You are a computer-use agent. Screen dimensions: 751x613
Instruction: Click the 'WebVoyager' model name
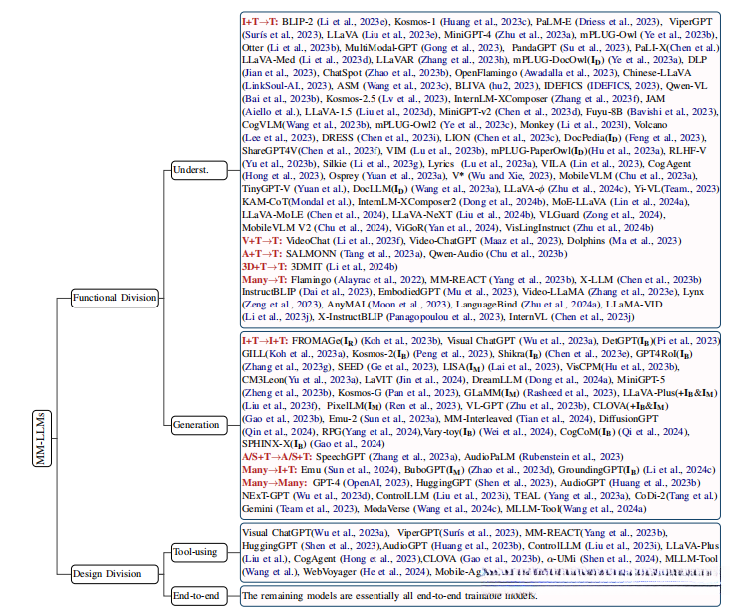(x=327, y=572)
